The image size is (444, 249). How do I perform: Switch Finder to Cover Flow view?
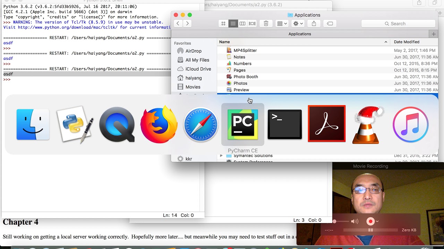[252, 24]
